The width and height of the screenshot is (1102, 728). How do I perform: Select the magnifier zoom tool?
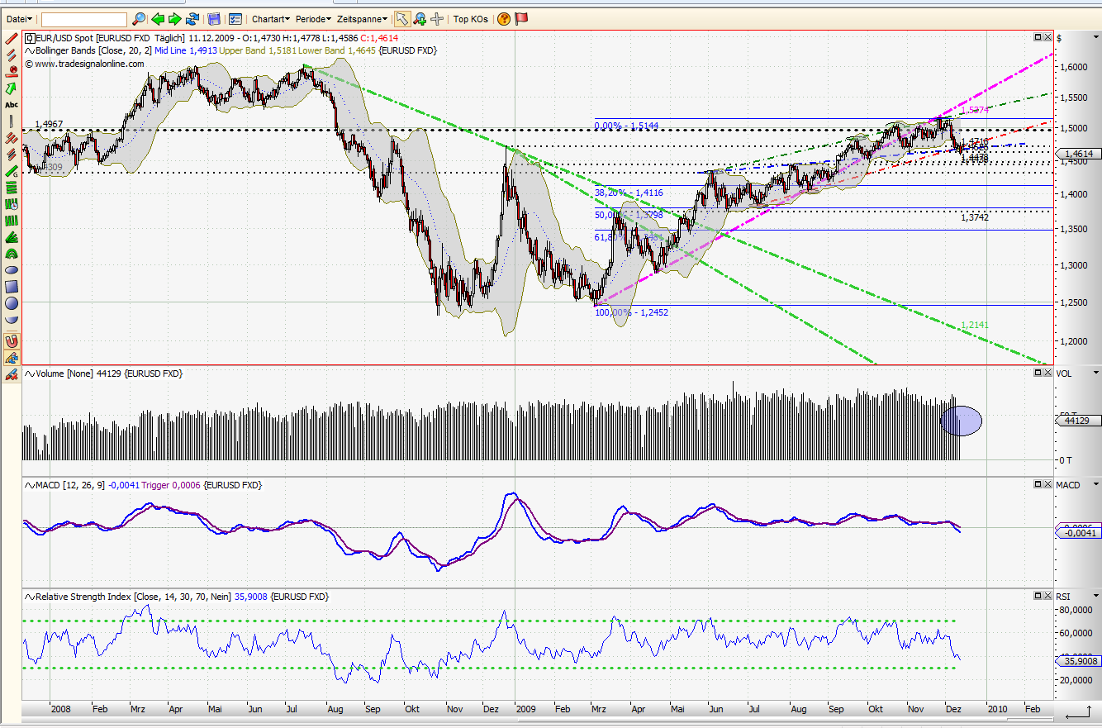[x=420, y=18]
